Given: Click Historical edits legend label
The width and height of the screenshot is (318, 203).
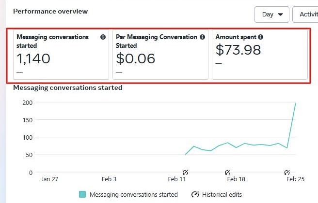Looking at the screenshot, I should click(x=222, y=194).
